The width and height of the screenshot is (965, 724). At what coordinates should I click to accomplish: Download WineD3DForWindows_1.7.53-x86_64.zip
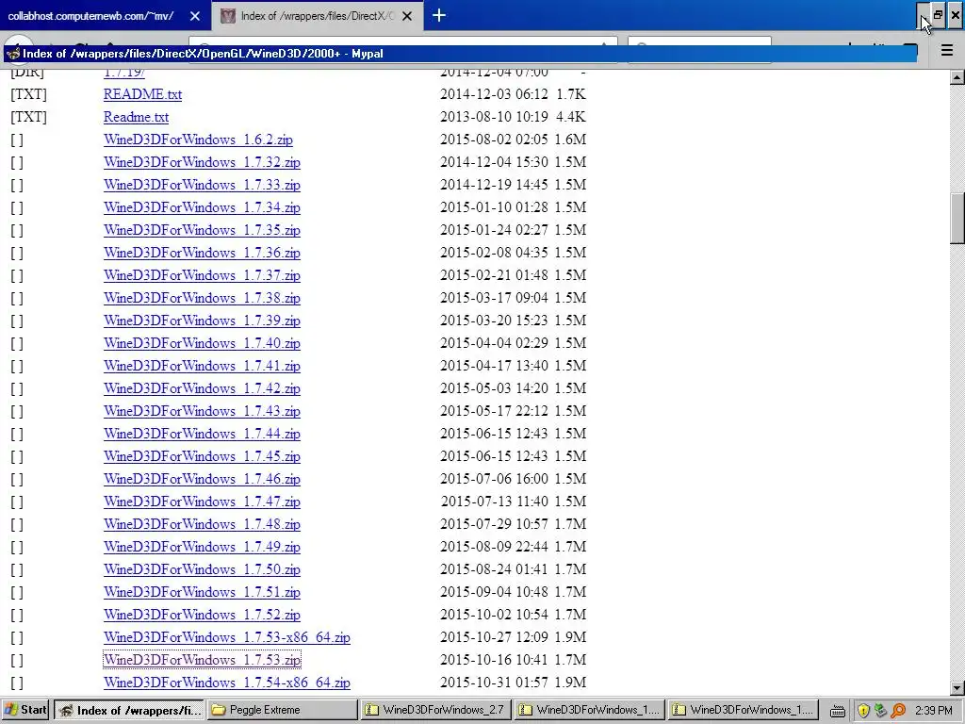click(x=227, y=637)
